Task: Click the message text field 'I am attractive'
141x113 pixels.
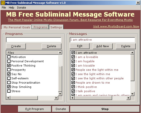Action: (102, 40)
